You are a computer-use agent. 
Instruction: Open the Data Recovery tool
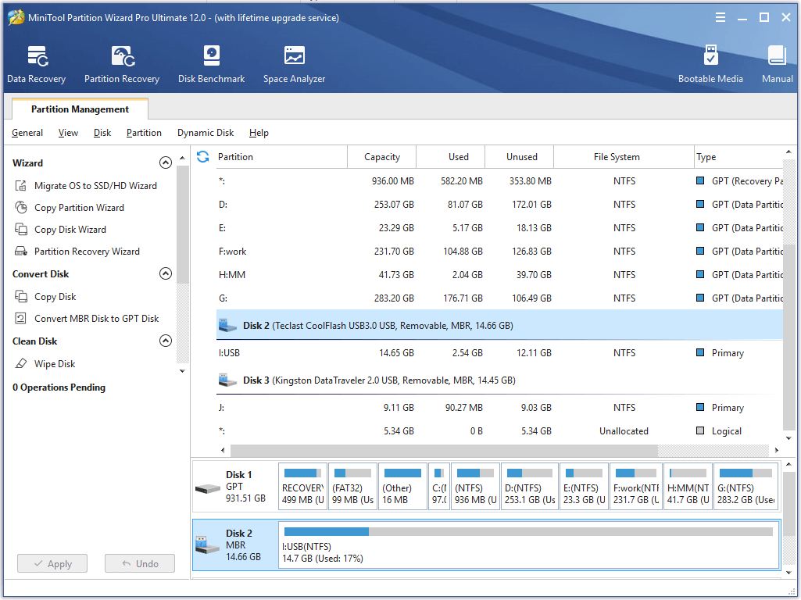36,64
